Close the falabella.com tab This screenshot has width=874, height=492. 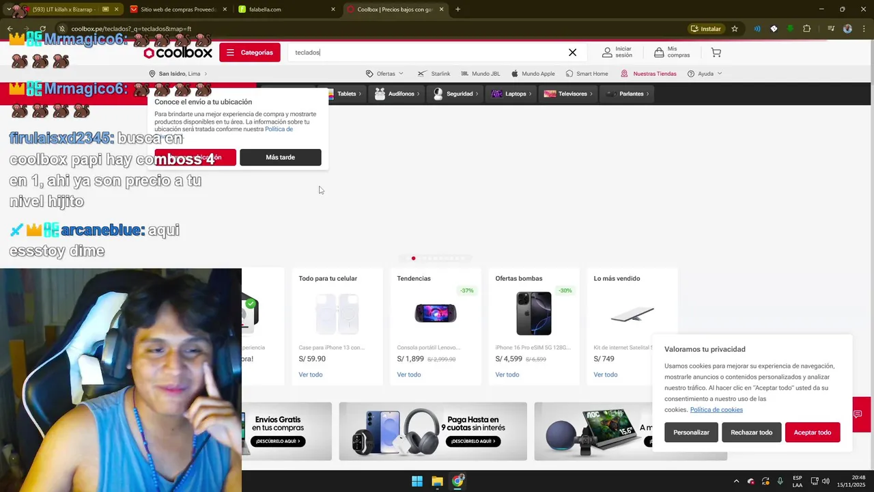point(333,10)
